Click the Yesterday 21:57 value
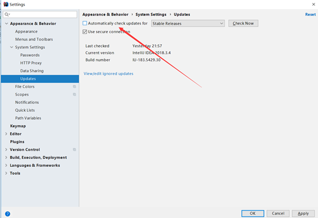This screenshot has width=318, height=218. click(147, 46)
